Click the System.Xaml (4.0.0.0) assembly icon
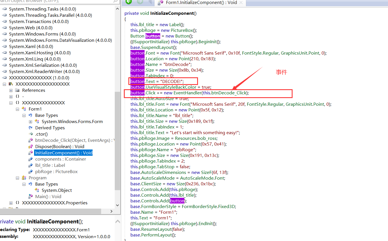Image resolution: width=388 pixels, height=241 pixels. 4,46
